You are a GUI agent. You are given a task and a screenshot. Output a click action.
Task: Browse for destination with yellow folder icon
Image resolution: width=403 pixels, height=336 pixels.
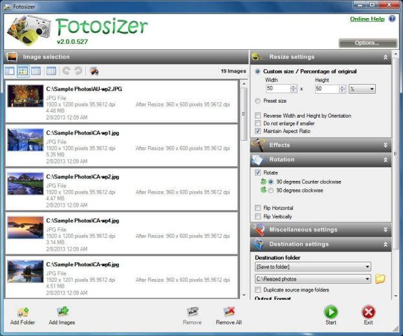point(380,278)
